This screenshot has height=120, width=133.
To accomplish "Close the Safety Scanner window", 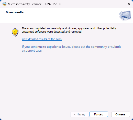I will click(x=129, y=4).
